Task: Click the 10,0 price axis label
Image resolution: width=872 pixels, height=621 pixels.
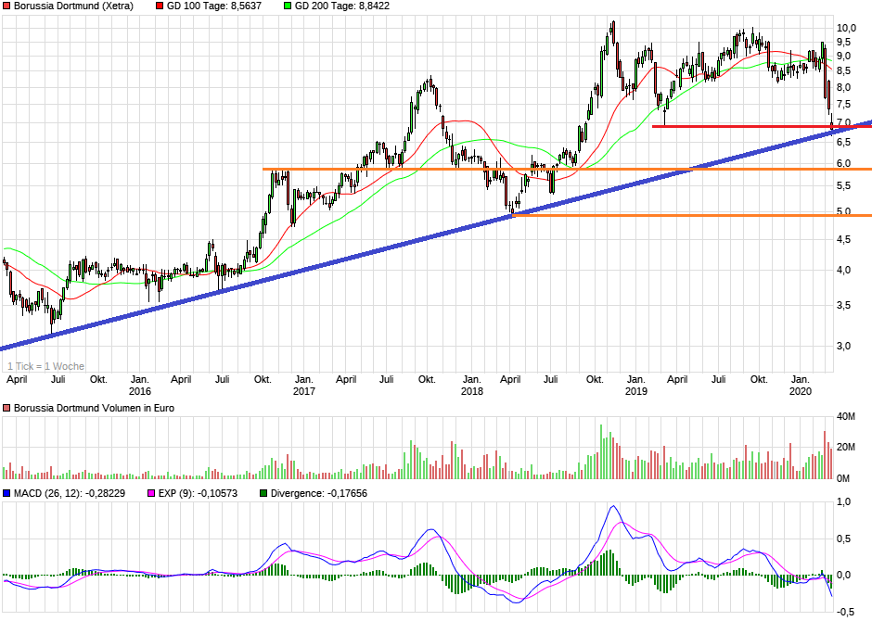Action: pos(846,29)
